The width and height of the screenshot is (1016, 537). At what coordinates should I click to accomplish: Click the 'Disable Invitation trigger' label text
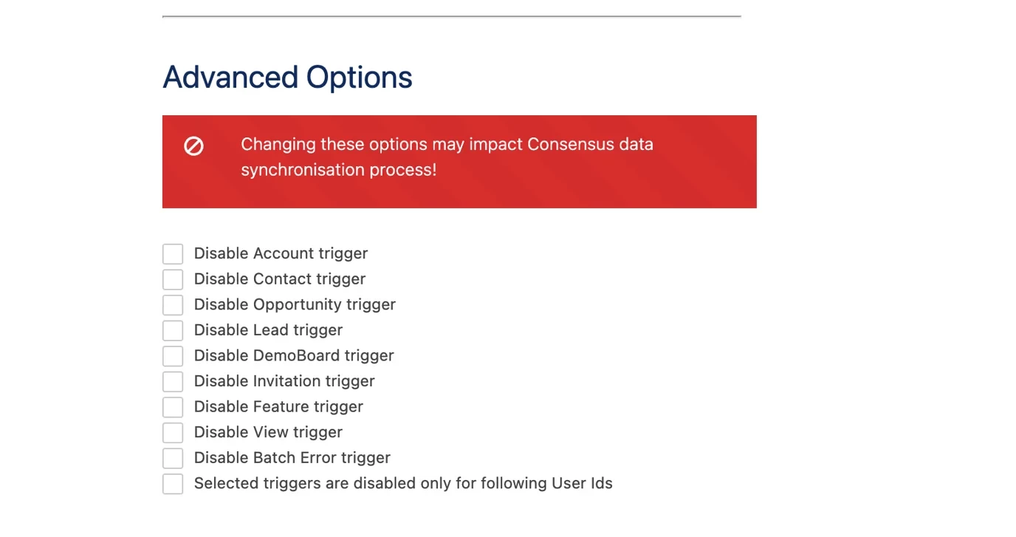pos(284,381)
